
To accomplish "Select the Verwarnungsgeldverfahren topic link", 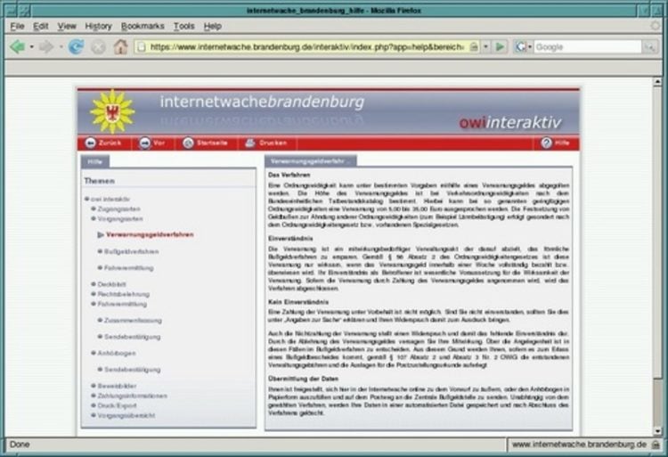I will tap(150, 234).
